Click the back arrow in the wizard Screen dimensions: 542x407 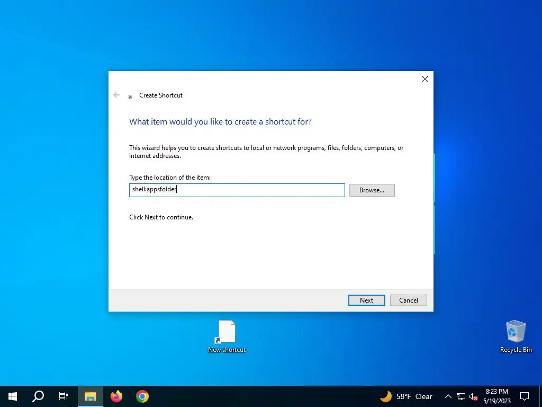point(116,95)
